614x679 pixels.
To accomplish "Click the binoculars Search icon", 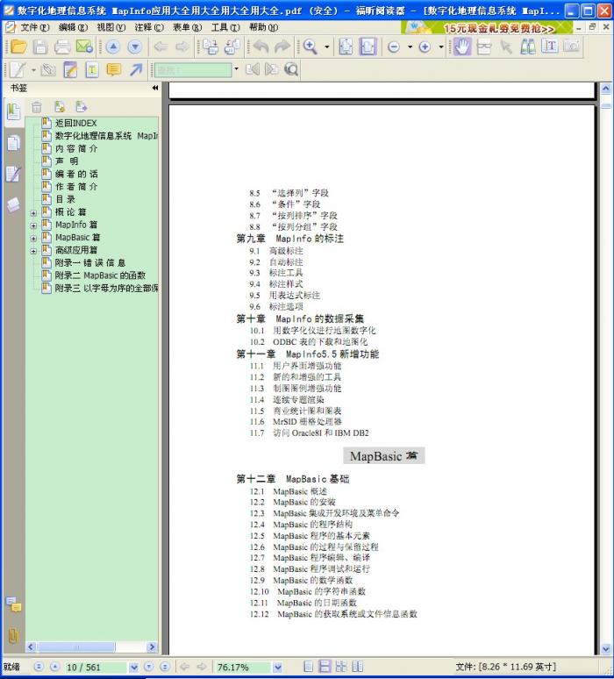I will pos(527,46).
